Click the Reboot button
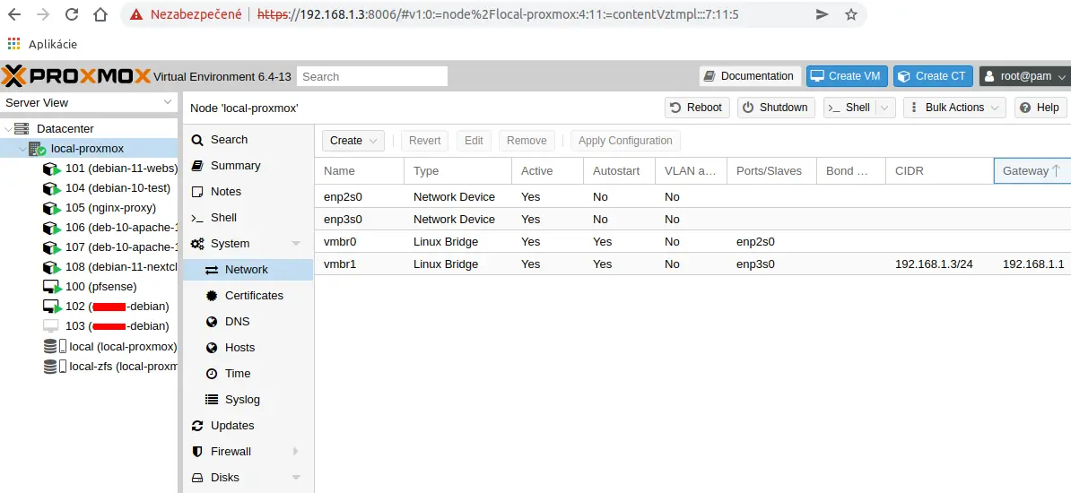The height and width of the screenshot is (493, 1071). (697, 108)
